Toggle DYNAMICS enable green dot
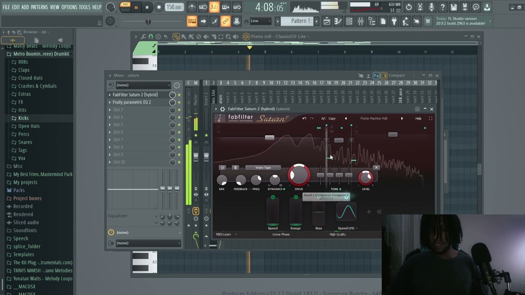This screenshot has height=295, width=525. click(x=284, y=189)
